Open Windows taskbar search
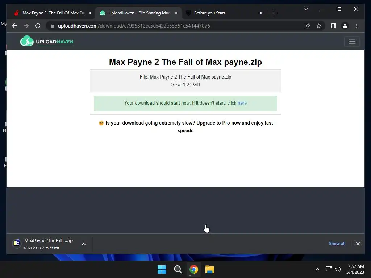371x278 pixels. pyautogui.click(x=178, y=269)
